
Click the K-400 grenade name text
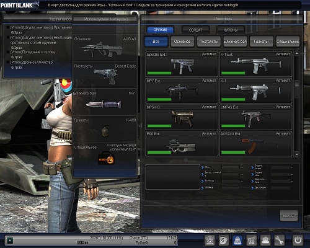coord(131,120)
